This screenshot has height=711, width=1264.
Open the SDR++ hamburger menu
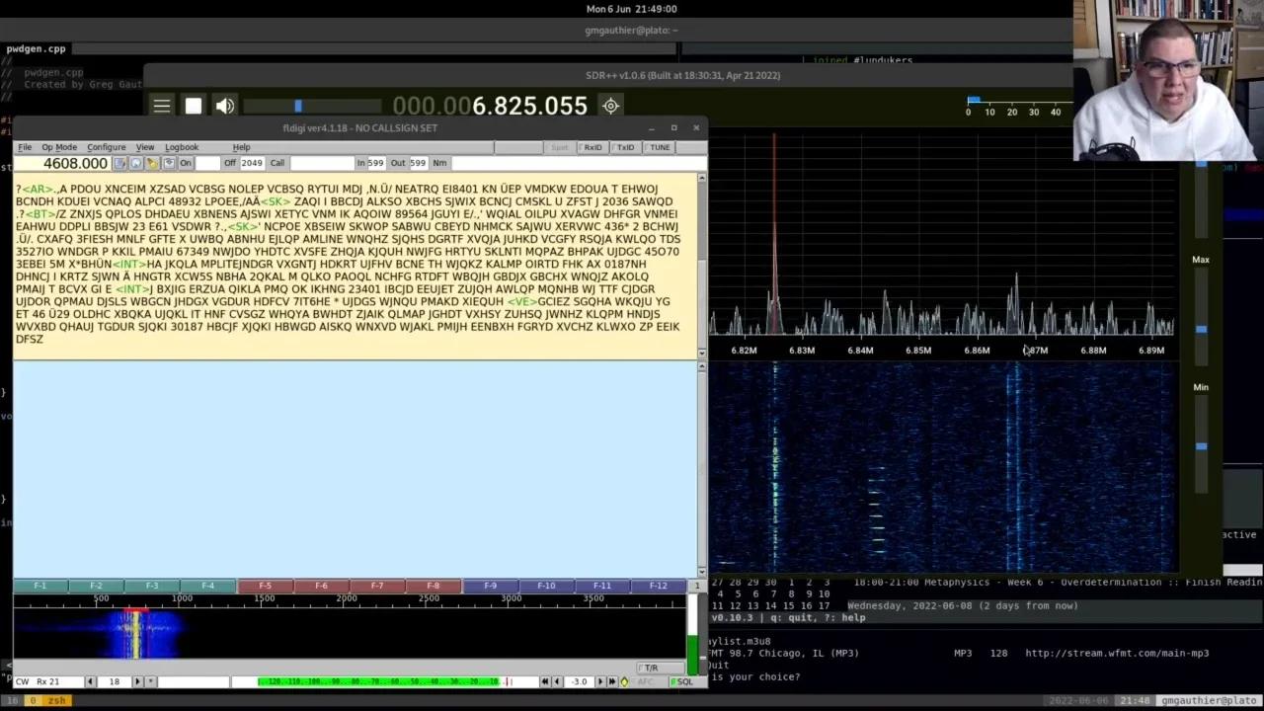pyautogui.click(x=162, y=106)
